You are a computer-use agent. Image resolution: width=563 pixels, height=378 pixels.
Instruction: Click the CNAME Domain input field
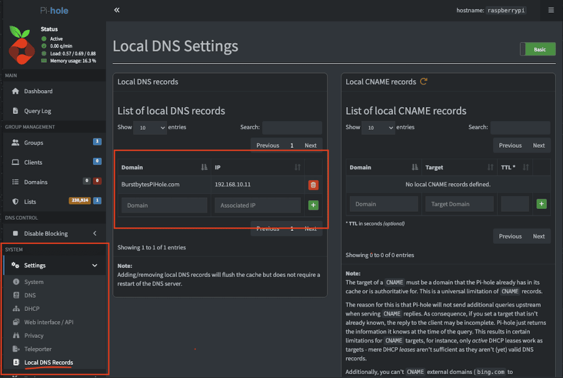(384, 204)
